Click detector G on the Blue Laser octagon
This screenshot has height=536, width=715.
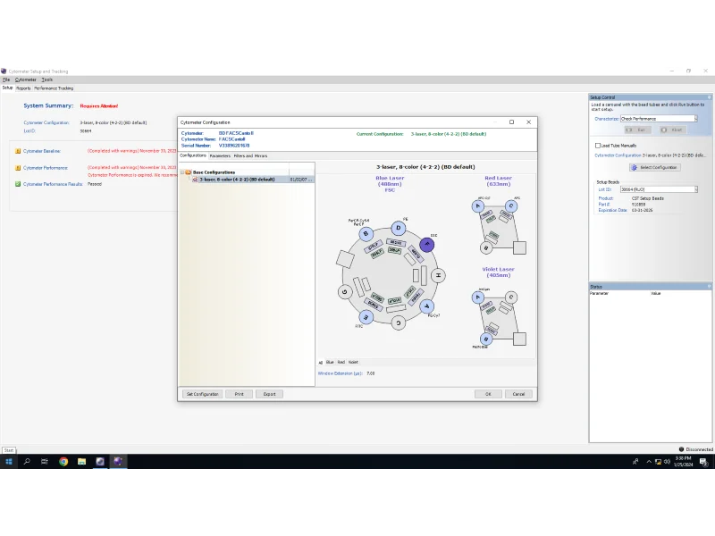[x=345, y=292]
